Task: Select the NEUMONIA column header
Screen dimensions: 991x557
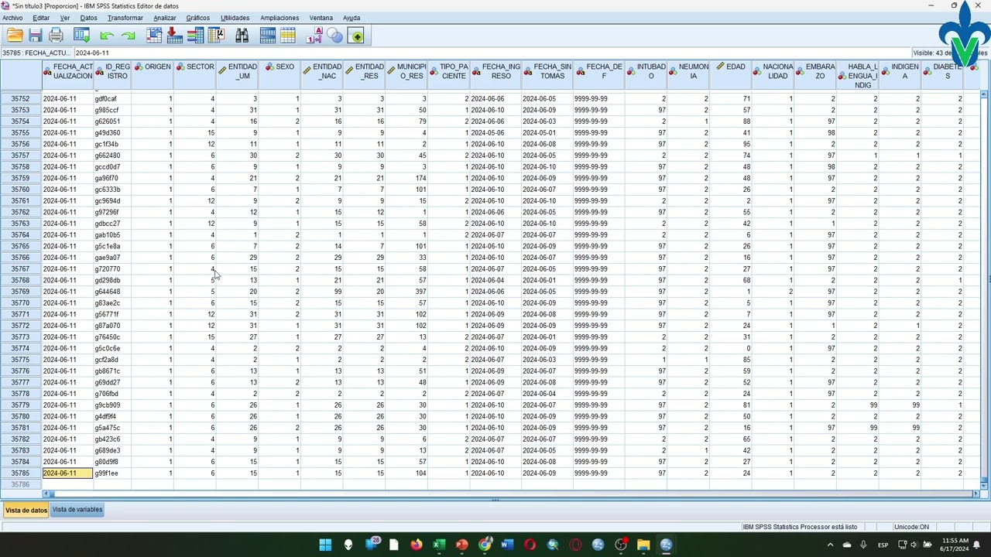Action: point(688,75)
